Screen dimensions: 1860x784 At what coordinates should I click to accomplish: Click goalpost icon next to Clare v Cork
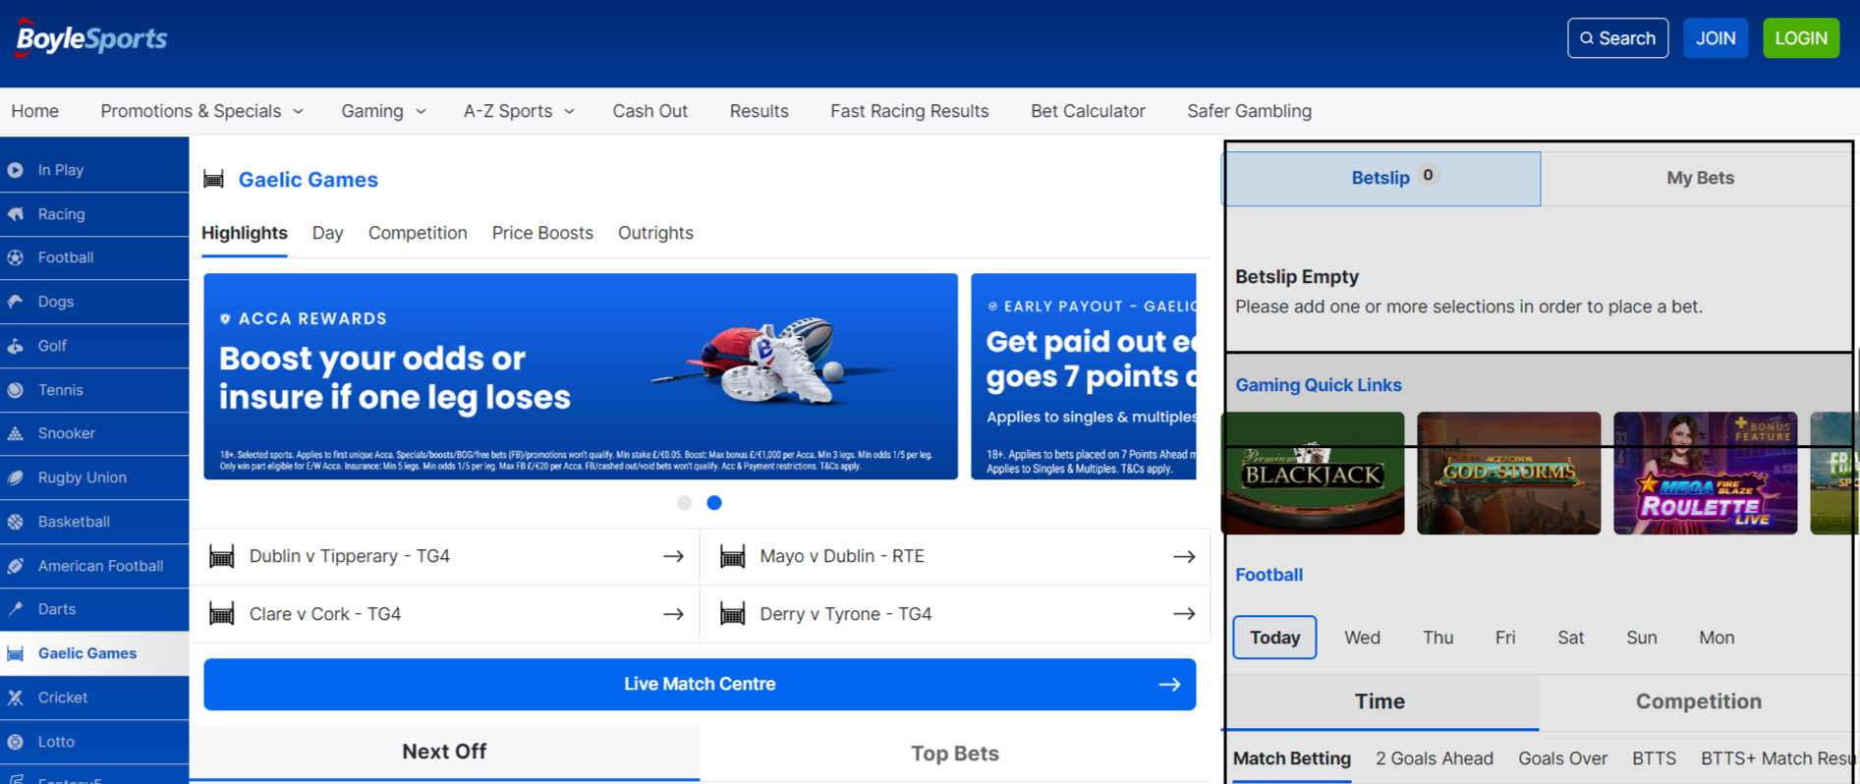point(222,614)
